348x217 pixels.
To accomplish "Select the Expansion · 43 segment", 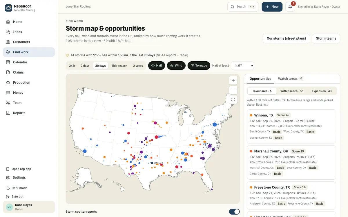I will (x=322, y=91).
